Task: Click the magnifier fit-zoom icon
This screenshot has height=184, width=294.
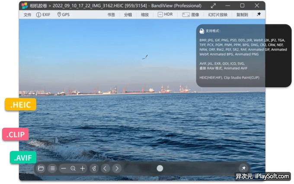Action: (x=73, y=168)
